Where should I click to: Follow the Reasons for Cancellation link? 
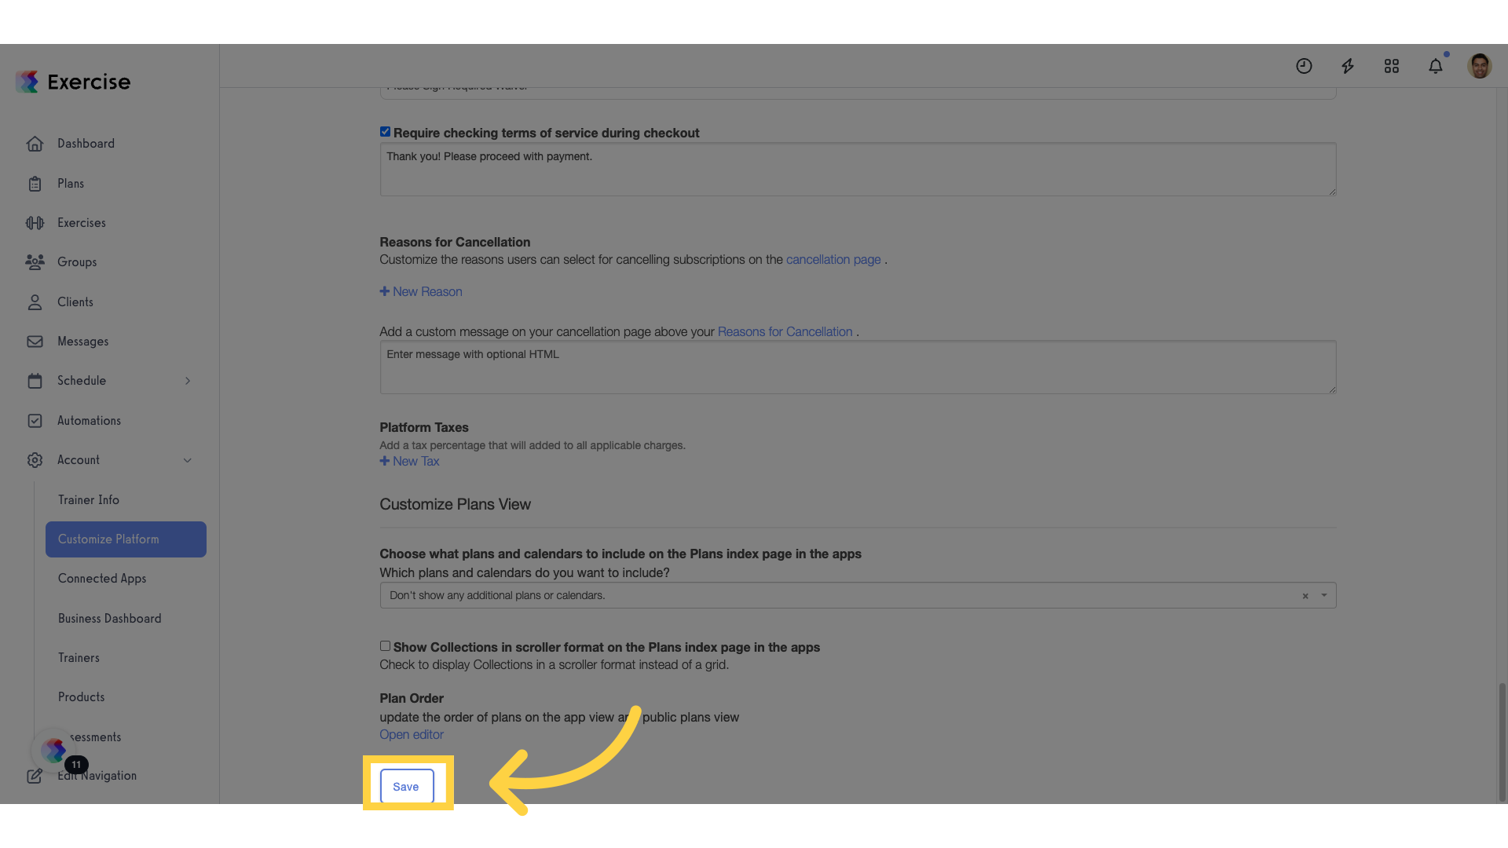[x=785, y=331]
